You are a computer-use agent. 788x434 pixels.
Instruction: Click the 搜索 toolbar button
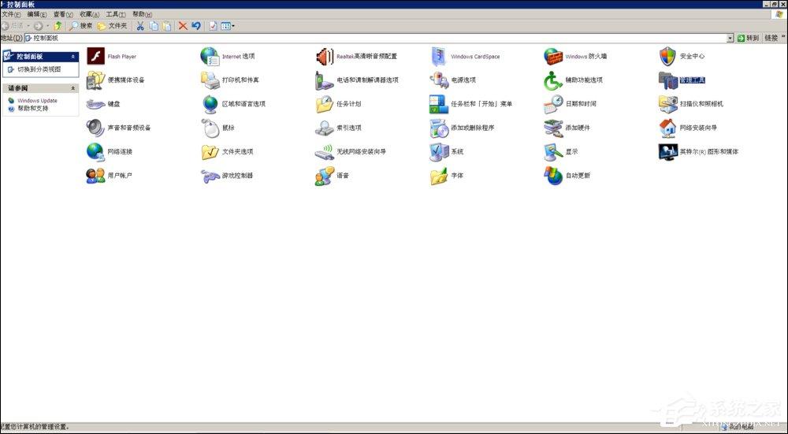tap(81, 26)
